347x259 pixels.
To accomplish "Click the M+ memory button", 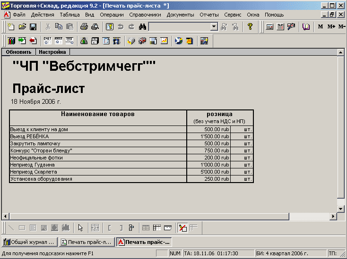I will [331, 27].
